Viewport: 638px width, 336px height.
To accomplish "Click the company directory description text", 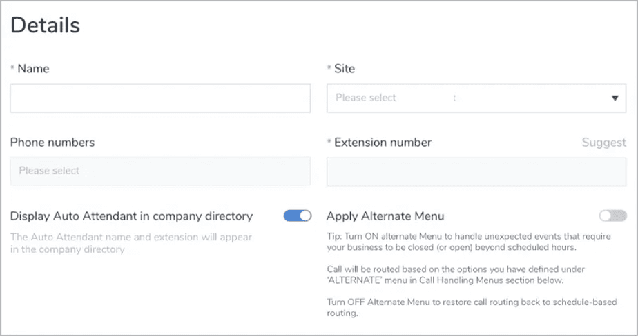I will pyautogui.click(x=130, y=243).
